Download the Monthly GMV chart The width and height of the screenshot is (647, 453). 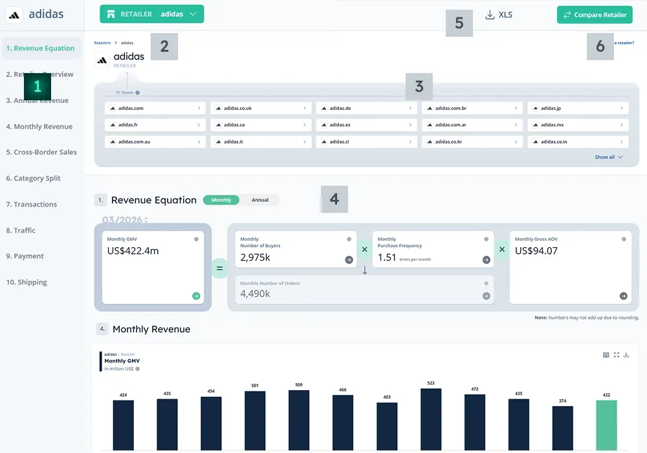pyautogui.click(x=626, y=355)
